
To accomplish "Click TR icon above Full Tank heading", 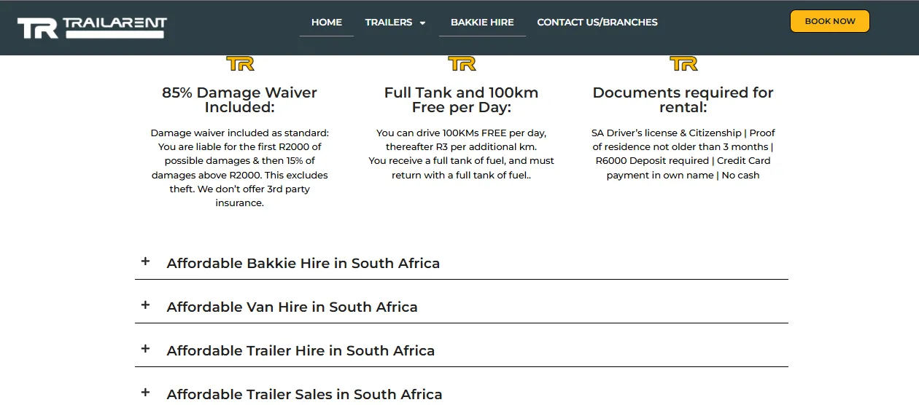I will tap(462, 64).
